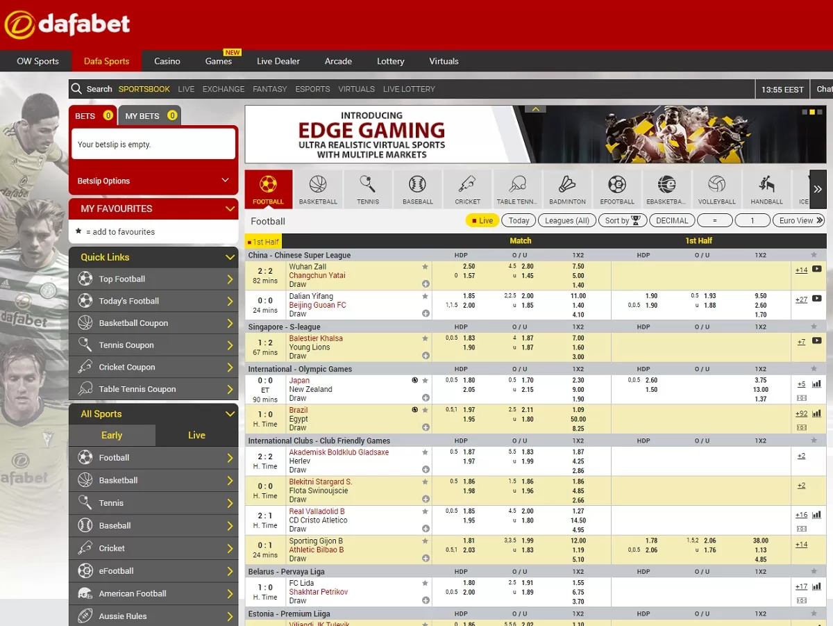Click the trophy Sort by button
Screen dimensions: 833x626
tap(621, 220)
